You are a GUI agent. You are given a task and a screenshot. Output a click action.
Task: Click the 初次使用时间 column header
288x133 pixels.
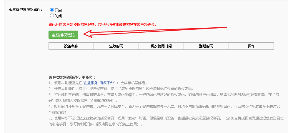click(161, 46)
